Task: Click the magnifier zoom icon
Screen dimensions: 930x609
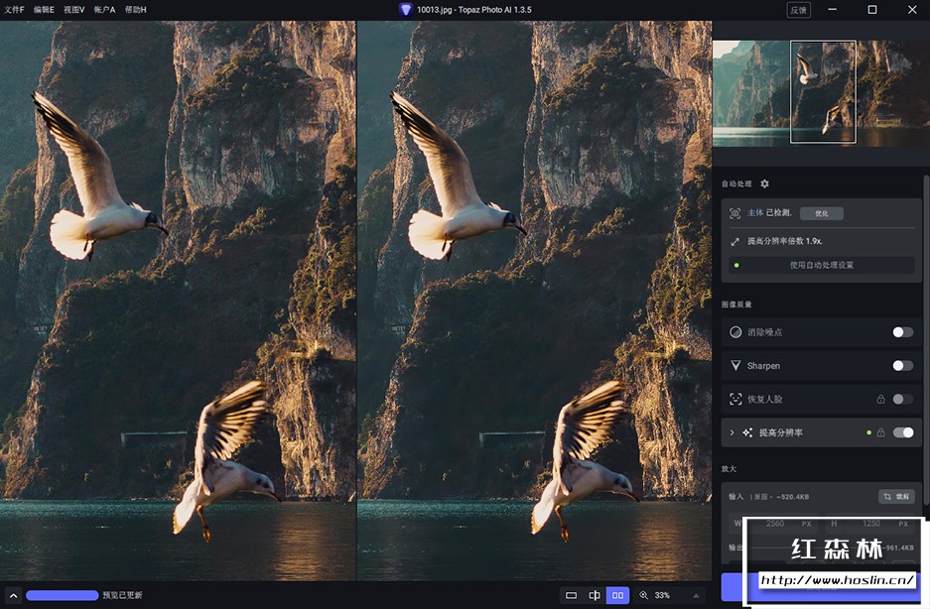Action: [644, 595]
